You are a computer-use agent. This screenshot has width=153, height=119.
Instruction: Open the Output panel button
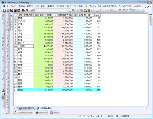pyautogui.click(x=54, y=112)
